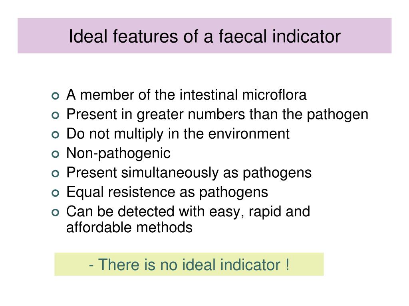
Task: Select the line 'Present in greater numbers than the pathogen'
Action: (x=217, y=115)
